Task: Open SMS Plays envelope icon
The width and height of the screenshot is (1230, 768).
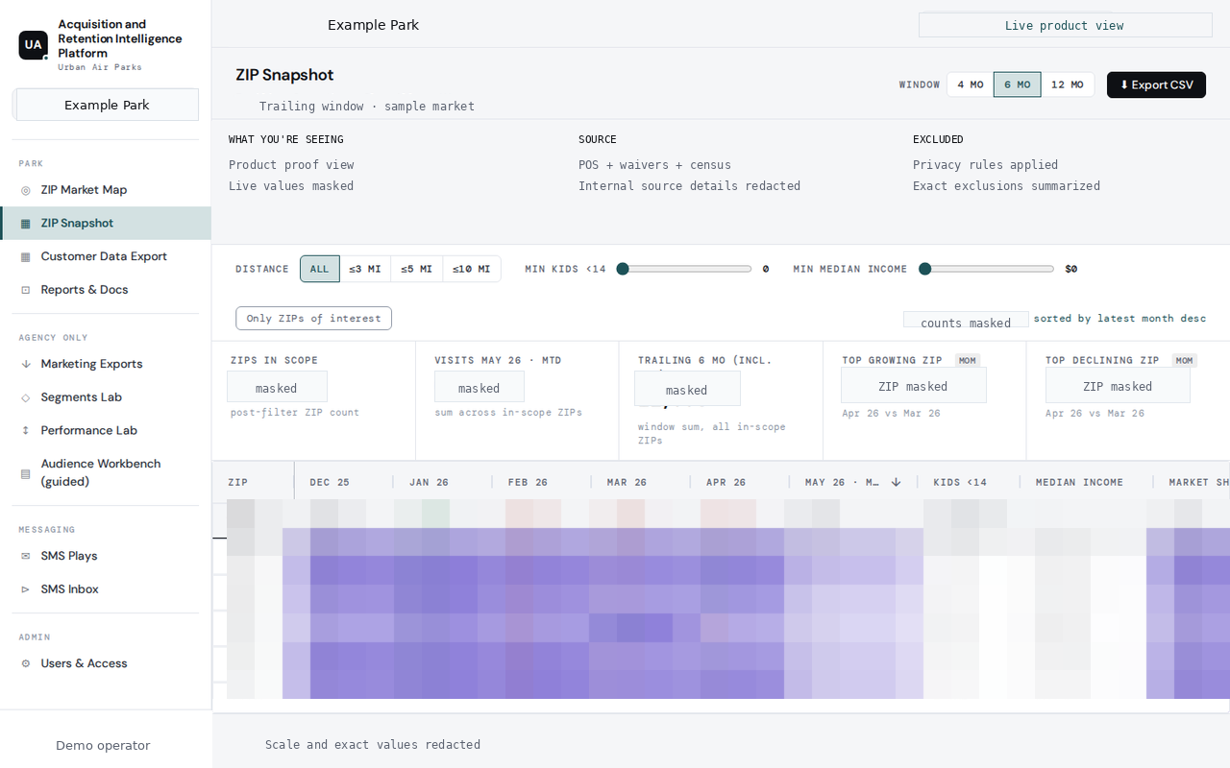Action: point(26,557)
